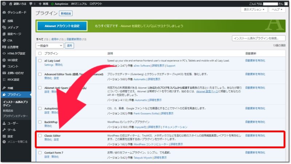This screenshot has width=291, height=164.
Task: Click 無効化 under BackWPup
Action: 48,126
